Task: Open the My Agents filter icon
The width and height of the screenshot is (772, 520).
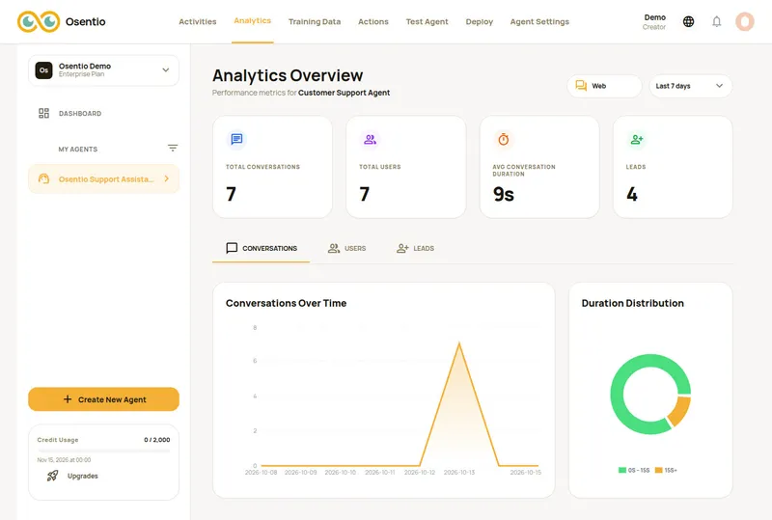Action: click(x=173, y=148)
